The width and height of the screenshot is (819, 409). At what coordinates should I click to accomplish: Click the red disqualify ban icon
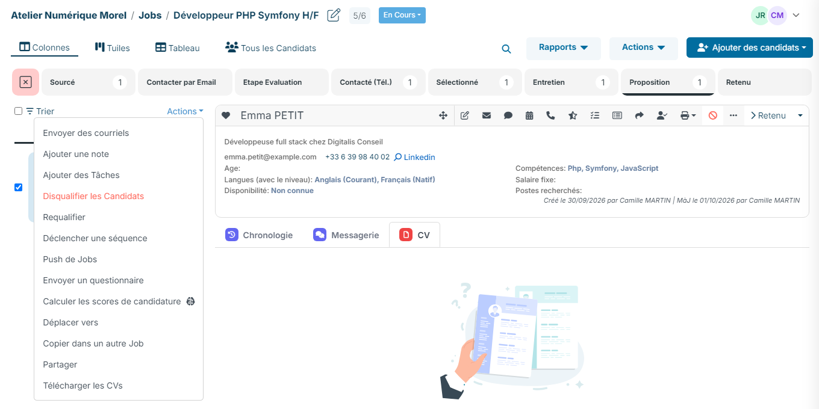(x=713, y=115)
